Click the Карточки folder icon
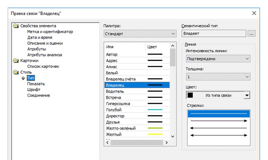 click(x=16, y=61)
